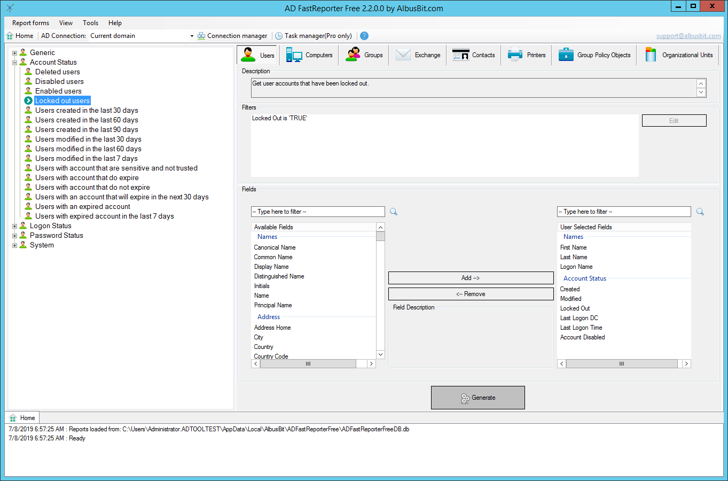Select Last Logon DC in selected fields
728x481 pixels.
pos(579,318)
